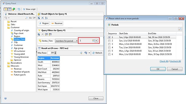Click the period value field showing 1

86,41
